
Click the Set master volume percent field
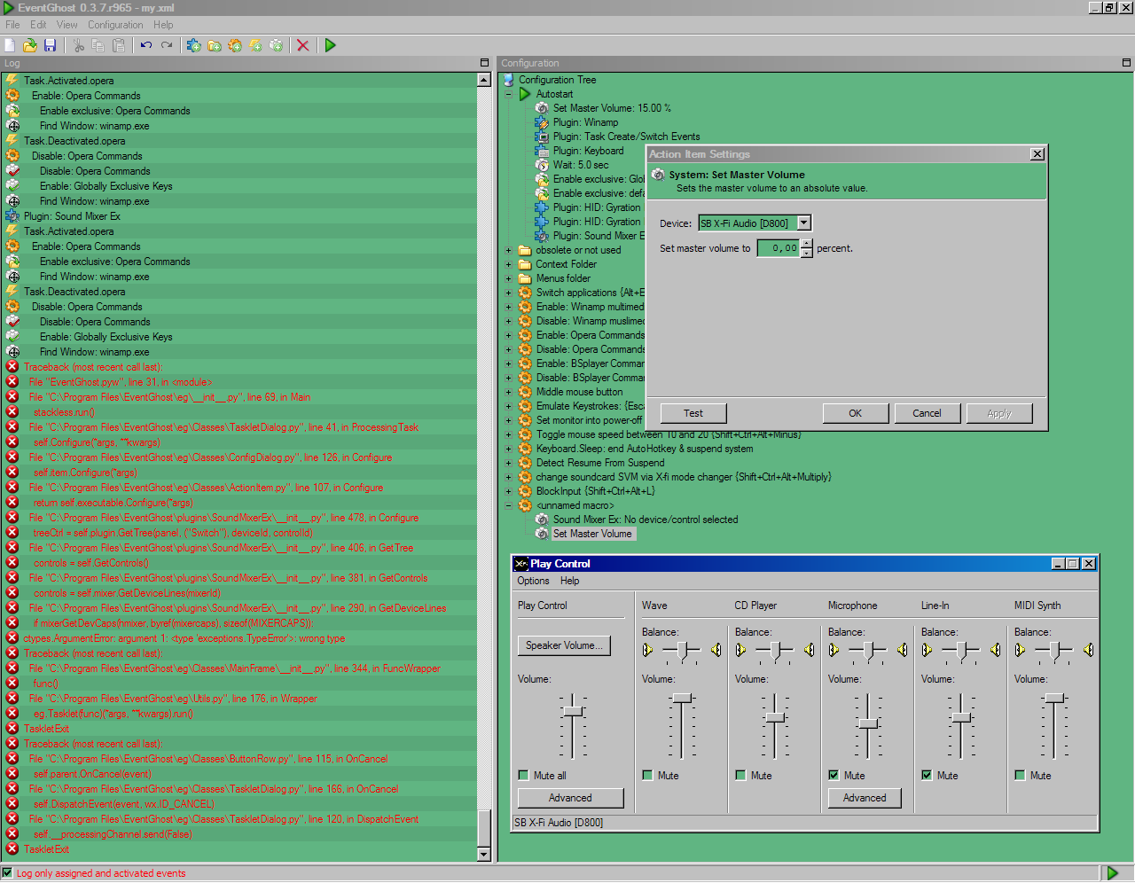pos(779,248)
